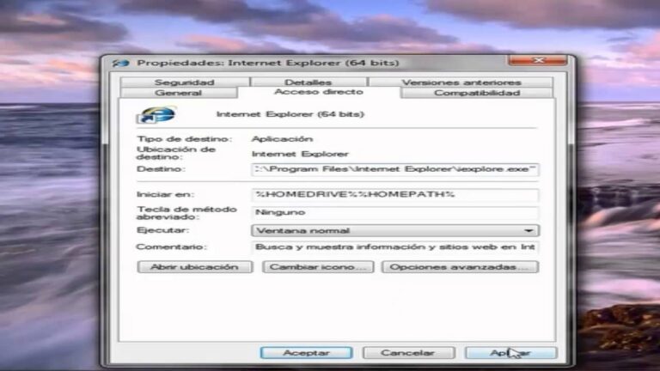Image resolution: width=660 pixels, height=371 pixels.
Task: Switch to the Seguridad tab
Action: click(x=184, y=82)
